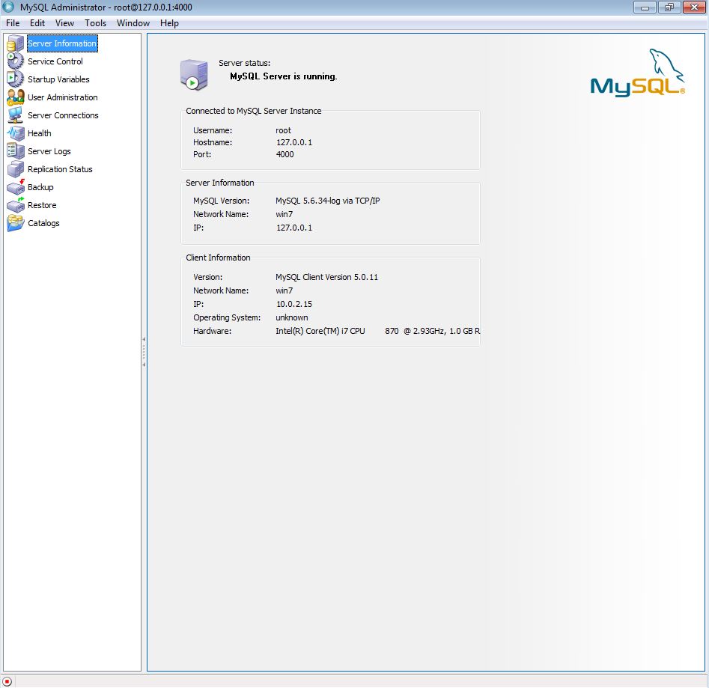
Task: Click the red status bar indicator icon
Action: (7, 681)
